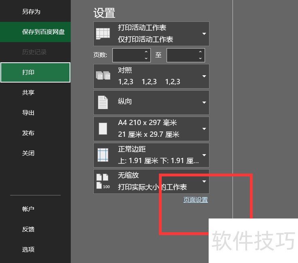Expand the A4 paper size dropdown arrow

(204, 129)
